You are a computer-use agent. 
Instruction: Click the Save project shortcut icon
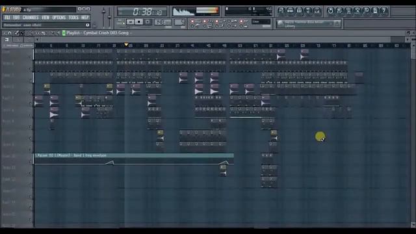(x=339, y=10)
